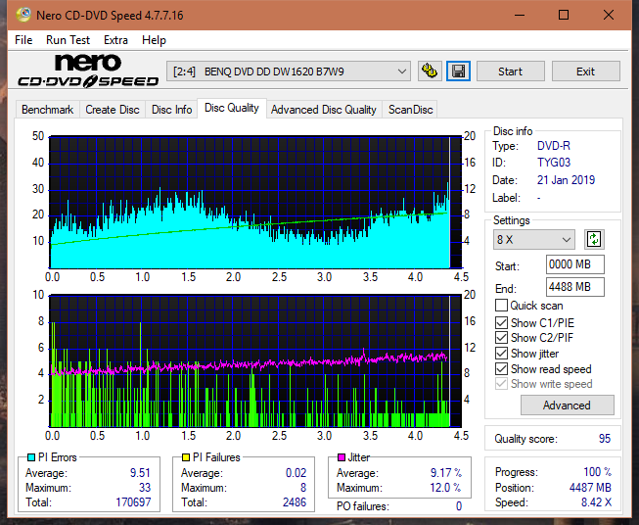Click the disc ID TYG03 text
Viewport: 639px width, 525px height.
coord(554,163)
